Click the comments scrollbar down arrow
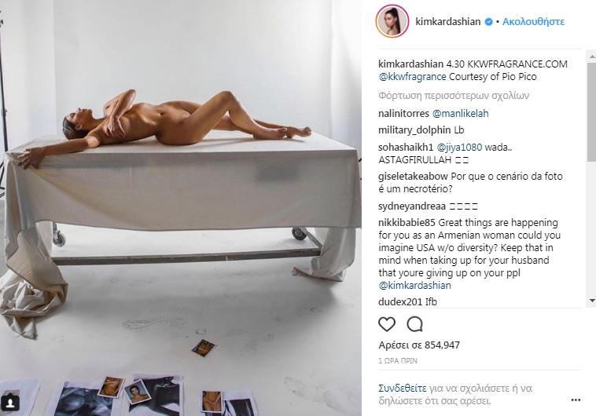596x416 pixels. tap(592, 301)
